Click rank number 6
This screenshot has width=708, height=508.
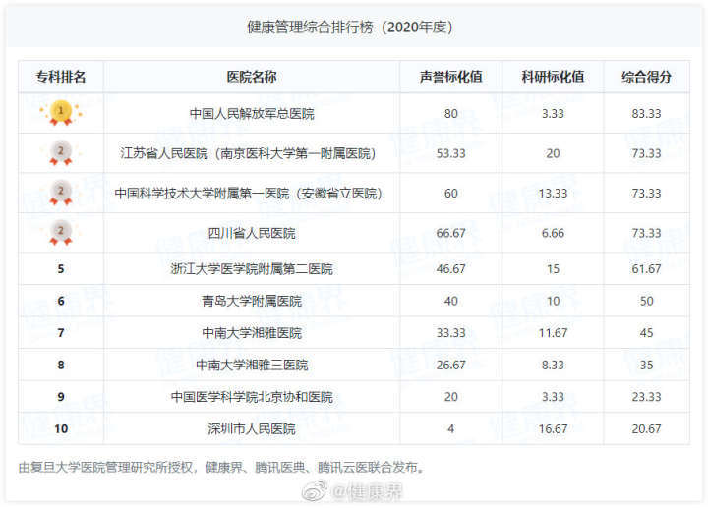[61, 301]
